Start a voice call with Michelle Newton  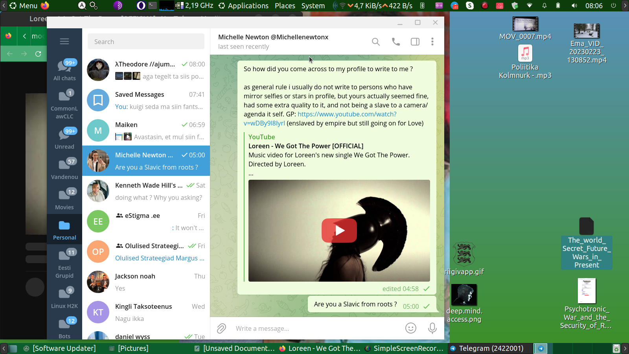click(x=396, y=42)
